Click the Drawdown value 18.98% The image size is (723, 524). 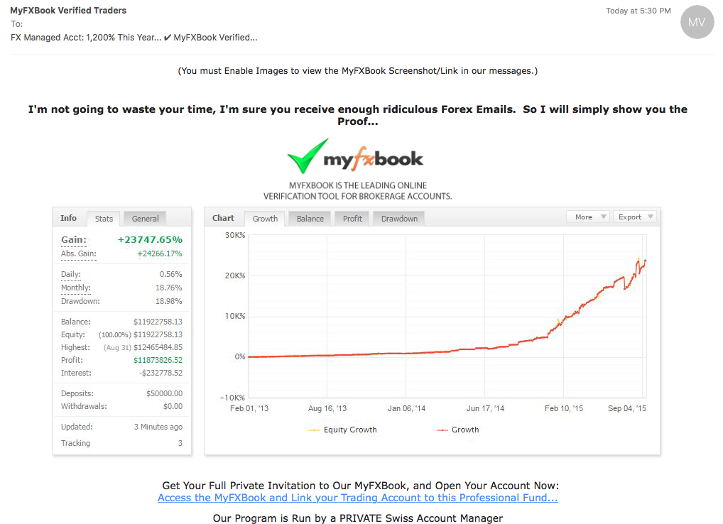169,301
